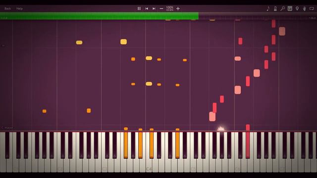The width and height of the screenshot is (317, 178).
Task: Play the white key labeled C4
Action: click(x=149, y=166)
